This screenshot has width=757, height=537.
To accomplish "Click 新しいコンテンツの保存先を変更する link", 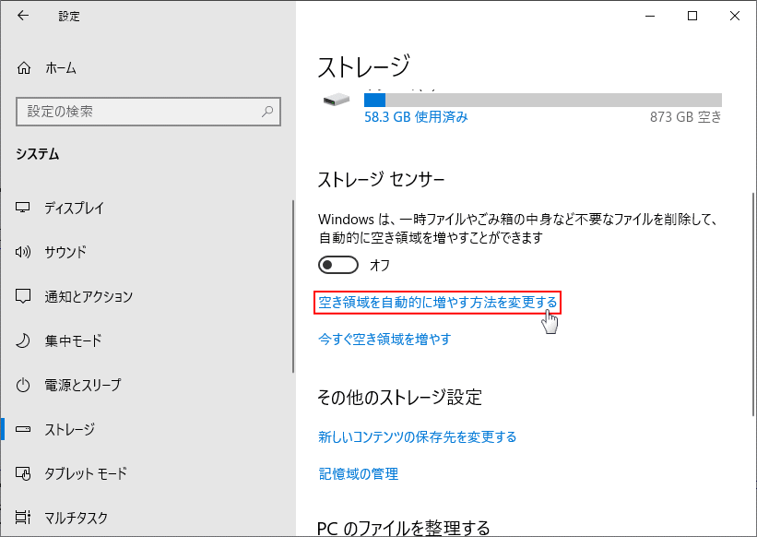I will [417, 437].
